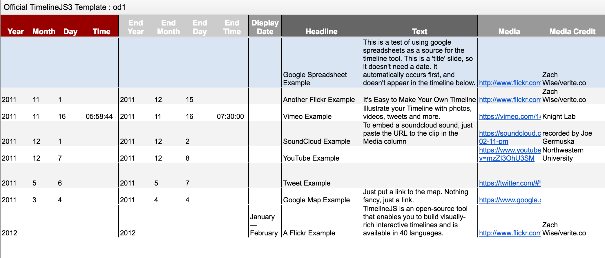Select End Day '2' in the SoundCloud Example row
The height and width of the screenshot is (258, 605).
pos(187,141)
